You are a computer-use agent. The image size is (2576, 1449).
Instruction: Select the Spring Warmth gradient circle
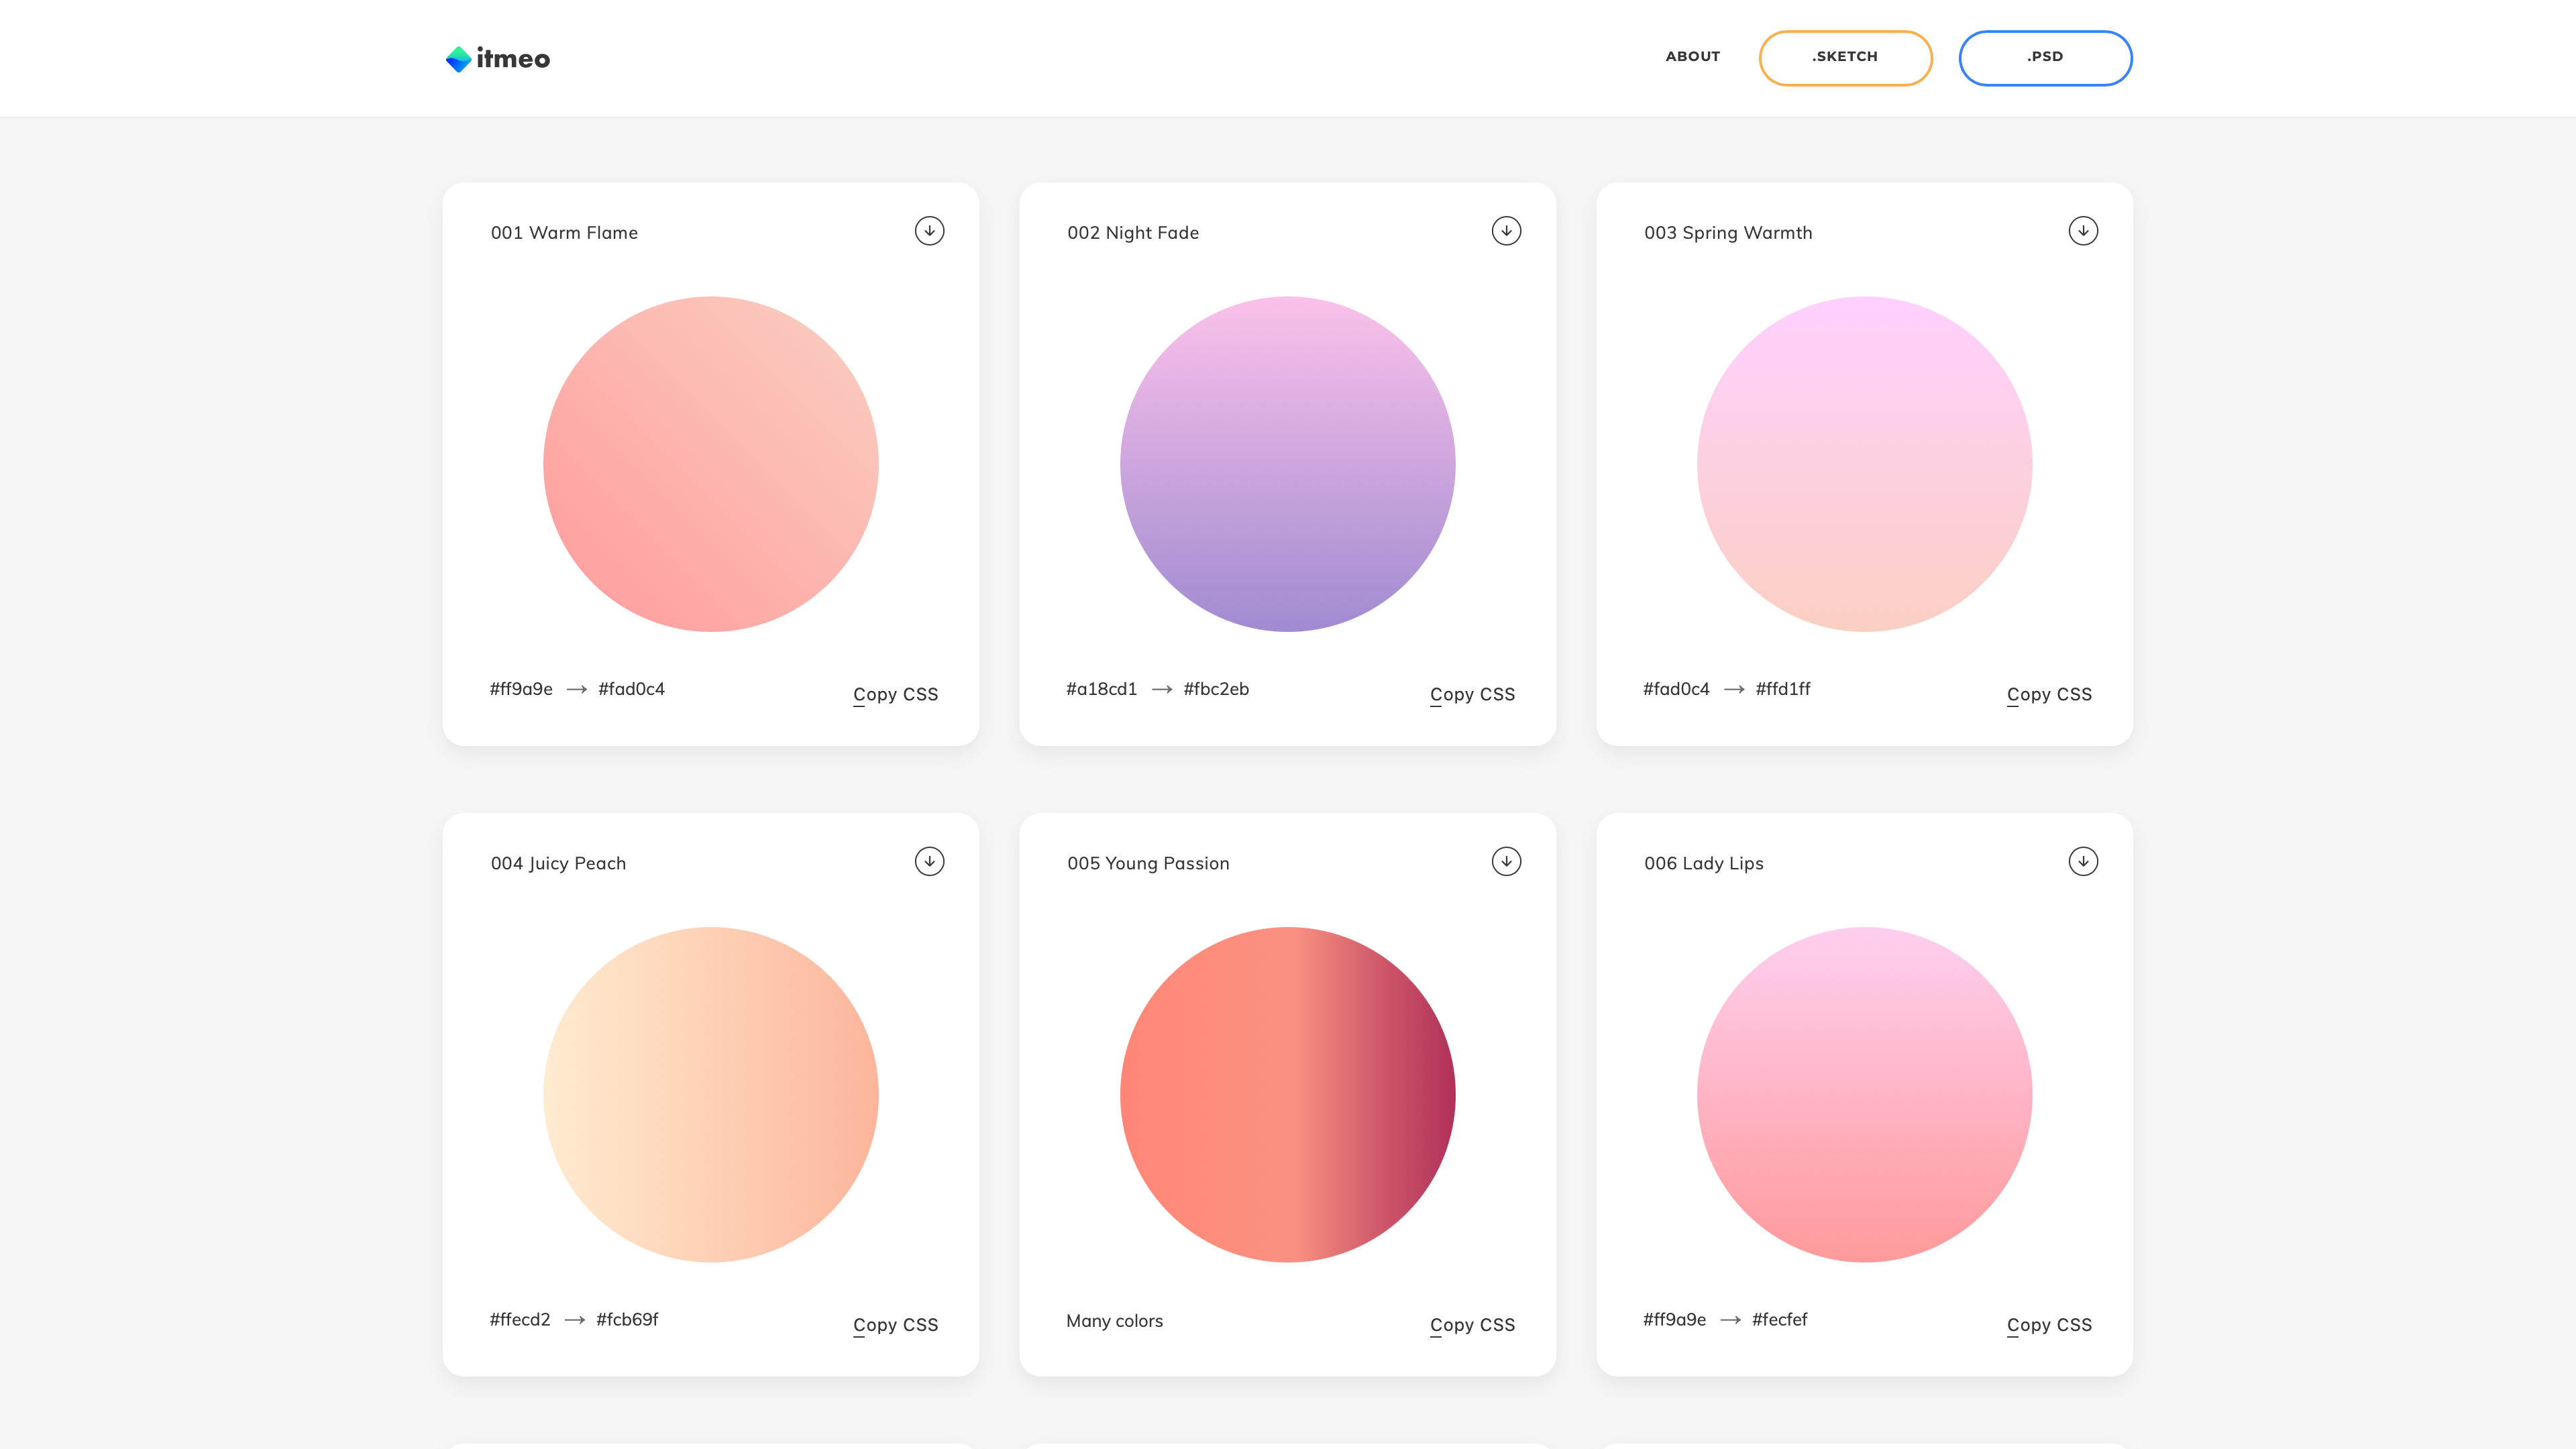tap(1865, 464)
